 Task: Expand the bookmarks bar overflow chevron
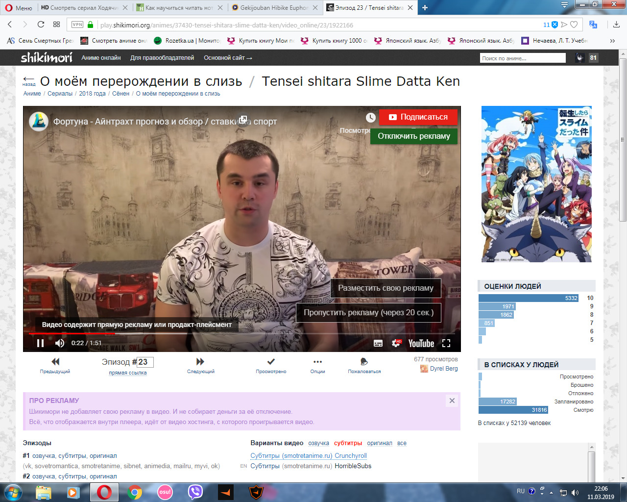[612, 41]
